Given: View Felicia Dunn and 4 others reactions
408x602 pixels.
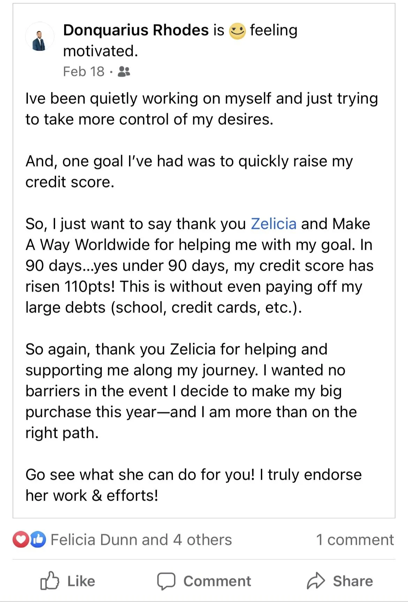Looking at the screenshot, I should 141,540.
